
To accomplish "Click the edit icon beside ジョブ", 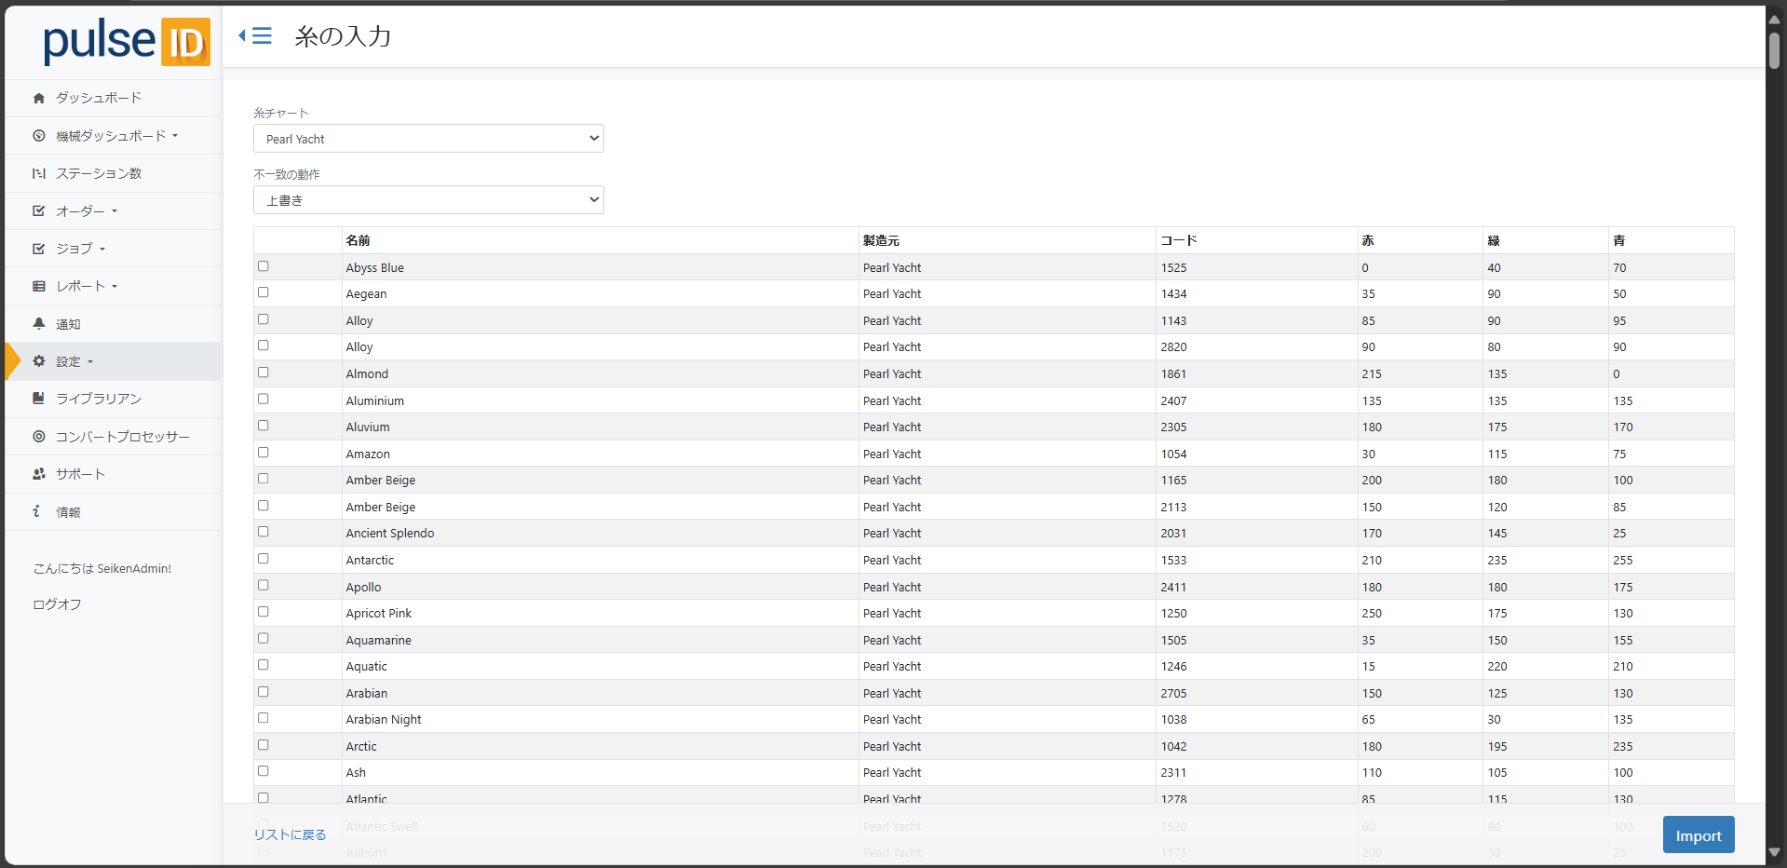I will (x=38, y=249).
